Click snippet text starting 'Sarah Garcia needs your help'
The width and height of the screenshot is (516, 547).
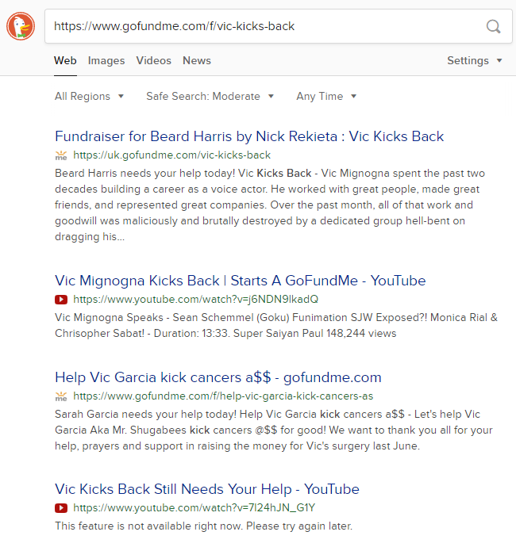click(274, 430)
